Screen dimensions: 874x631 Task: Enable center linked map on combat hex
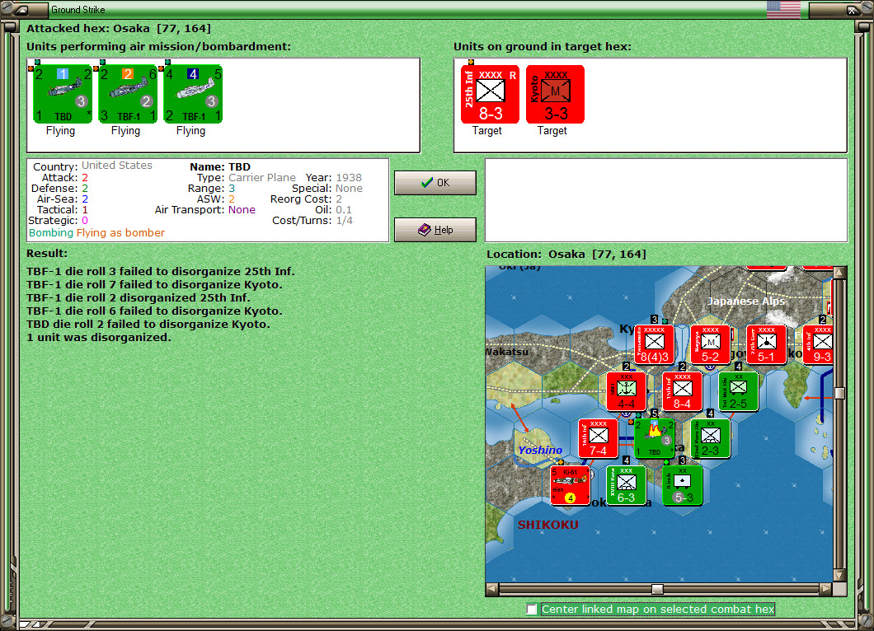pos(532,610)
